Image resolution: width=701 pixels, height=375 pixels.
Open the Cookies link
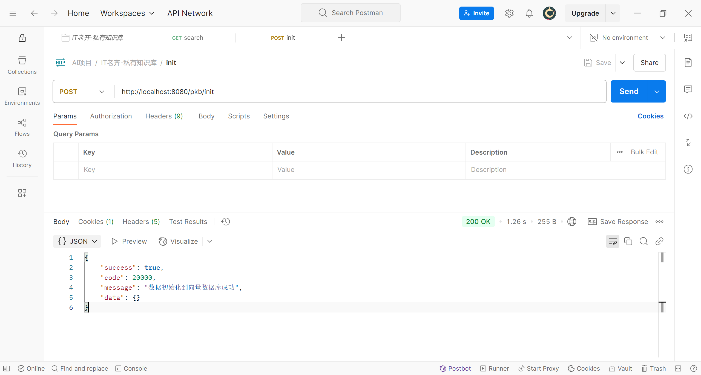tap(650, 116)
